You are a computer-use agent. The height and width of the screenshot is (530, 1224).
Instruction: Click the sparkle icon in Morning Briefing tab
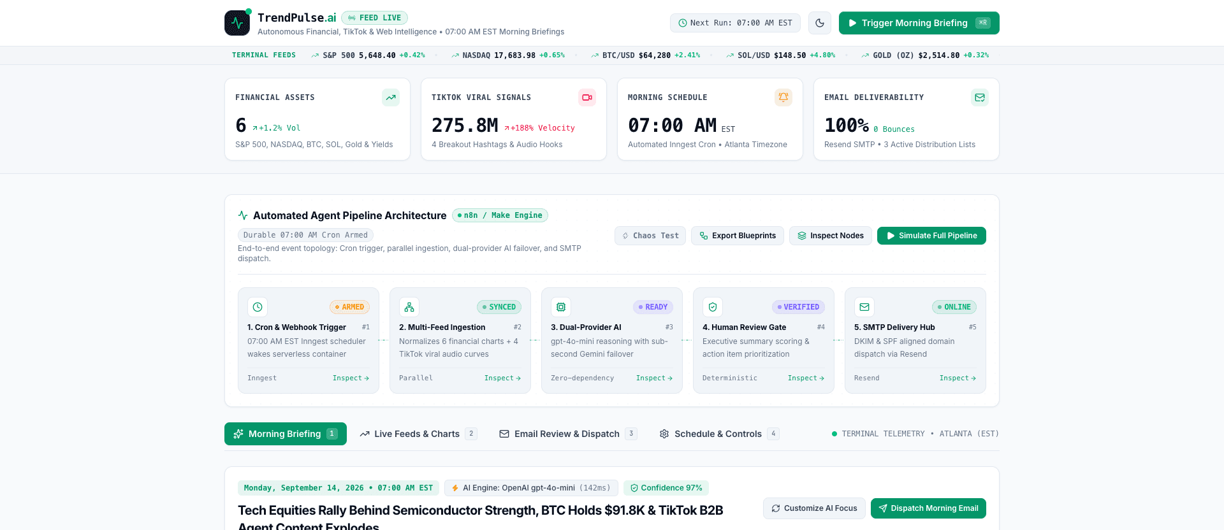point(238,434)
